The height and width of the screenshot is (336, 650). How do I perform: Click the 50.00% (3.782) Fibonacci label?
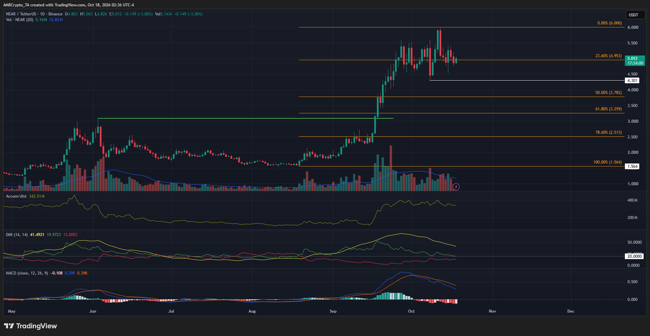click(x=608, y=93)
